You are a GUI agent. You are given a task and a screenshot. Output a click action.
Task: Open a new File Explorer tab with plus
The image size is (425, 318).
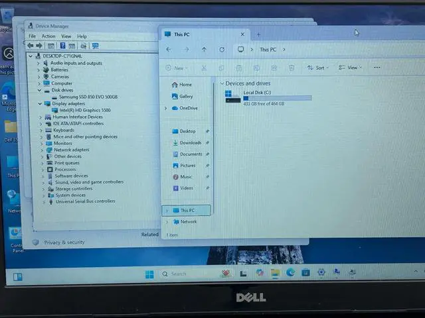tap(258, 34)
